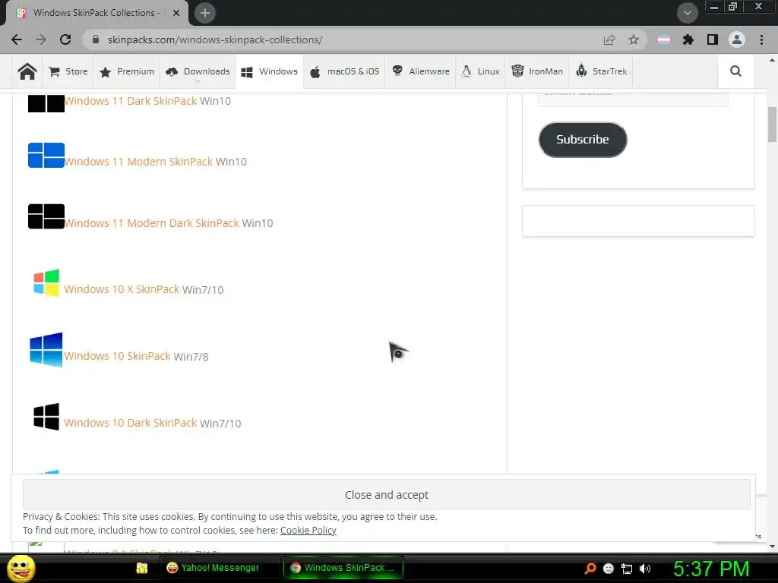Viewport: 778px width, 583px height.
Task: Go back with the browser back arrow
Action: [x=17, y=39]
